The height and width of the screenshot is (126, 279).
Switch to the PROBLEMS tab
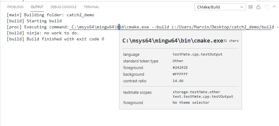pyautogui.click(x=15, y=7)
